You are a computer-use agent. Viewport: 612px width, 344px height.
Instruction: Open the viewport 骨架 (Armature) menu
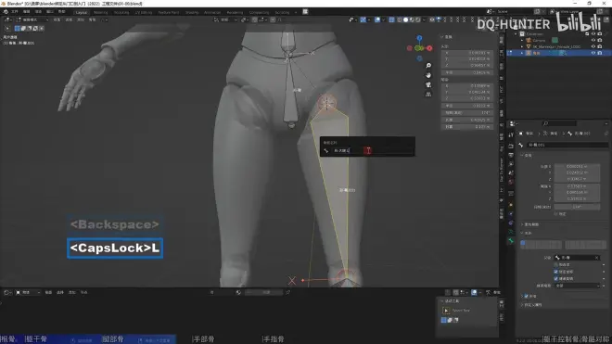point(92,19)
